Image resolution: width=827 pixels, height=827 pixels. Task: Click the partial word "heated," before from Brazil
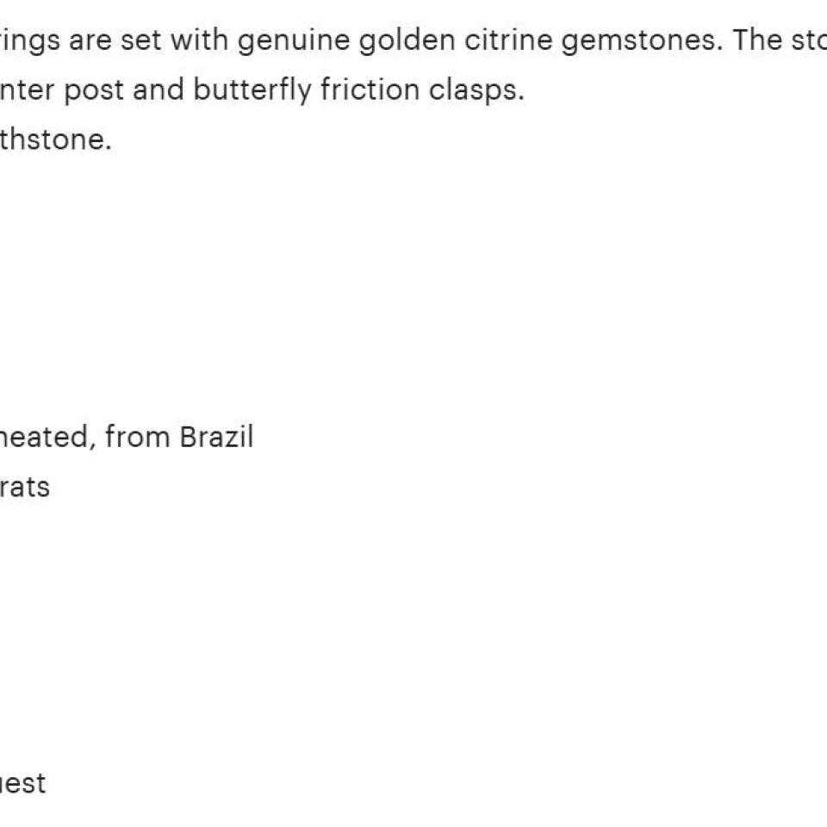click(x=48, y=437)
